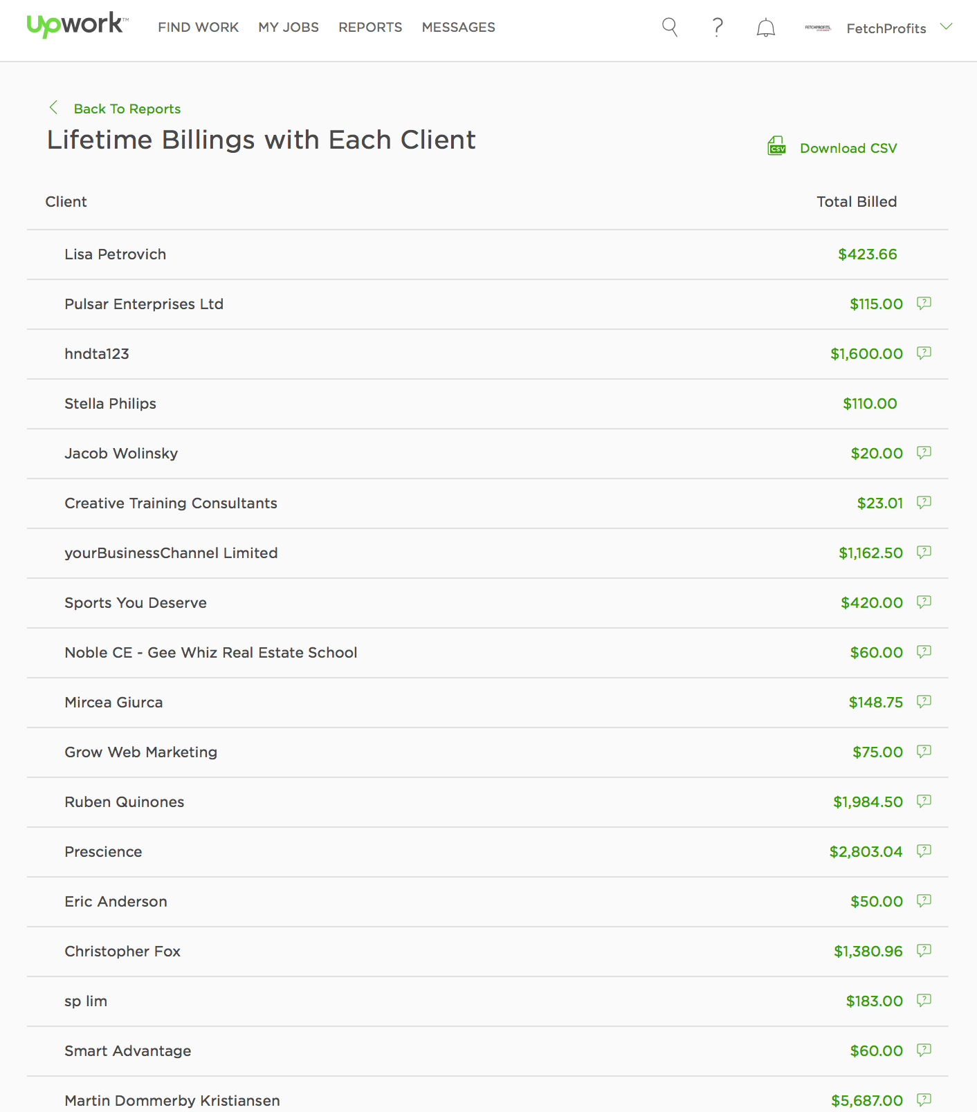
Task: Open the comment icon for yourBusinessChannel Limited
Action: click(x=924, y=552)
